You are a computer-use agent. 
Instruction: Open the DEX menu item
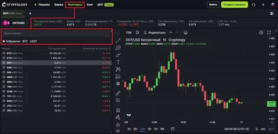[100, 5]
